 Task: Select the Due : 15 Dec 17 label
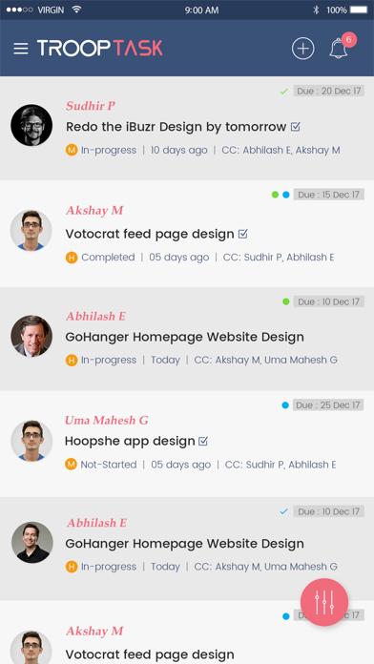[x=328, y=195]
